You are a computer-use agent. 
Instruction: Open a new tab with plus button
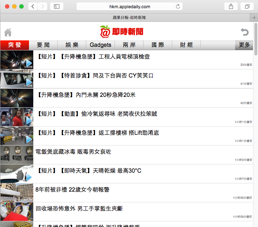point(254,18)
